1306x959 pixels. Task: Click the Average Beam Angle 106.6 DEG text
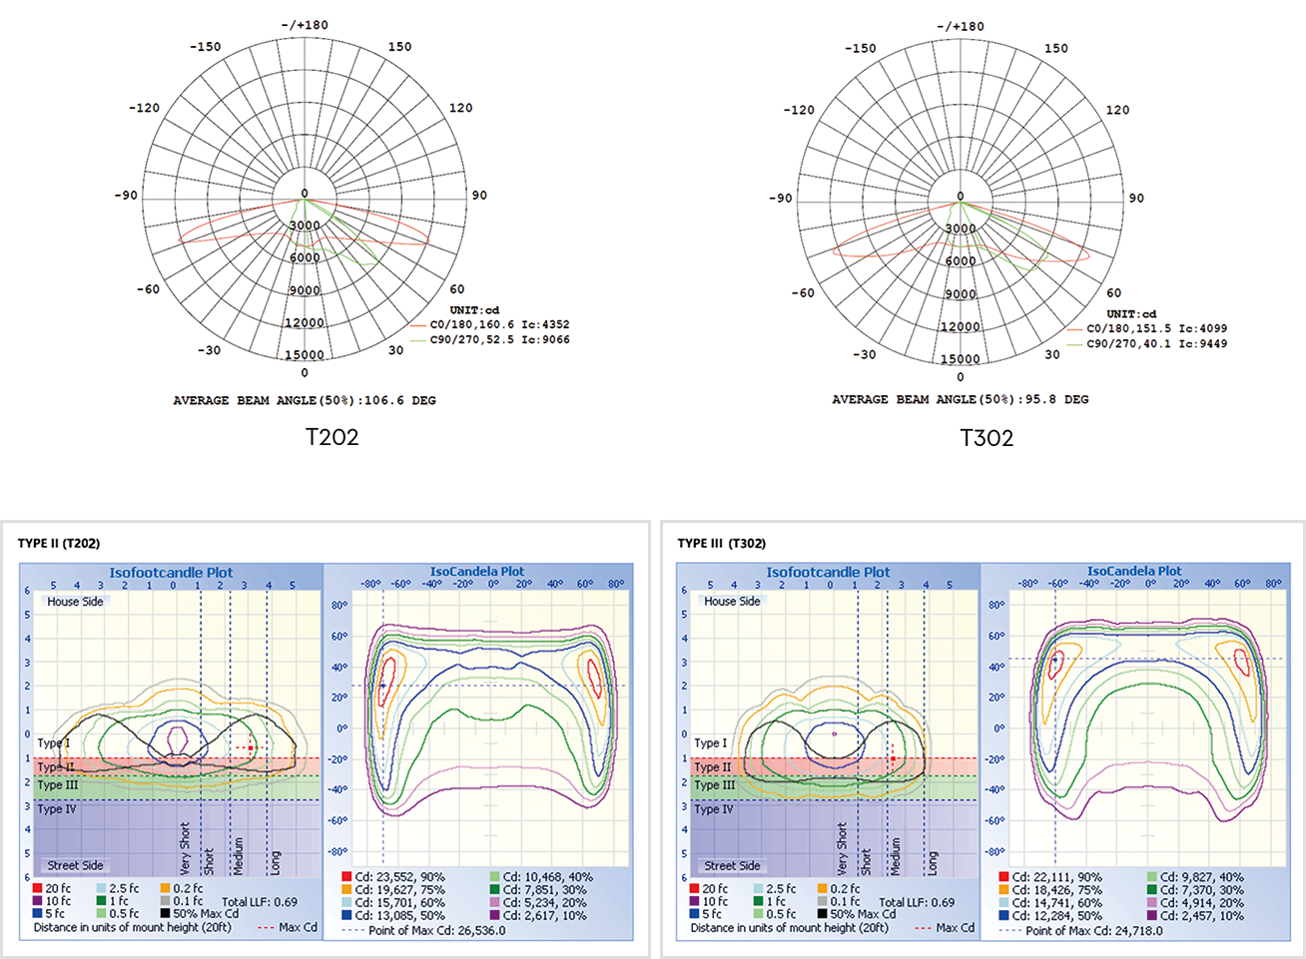(305, 400)
